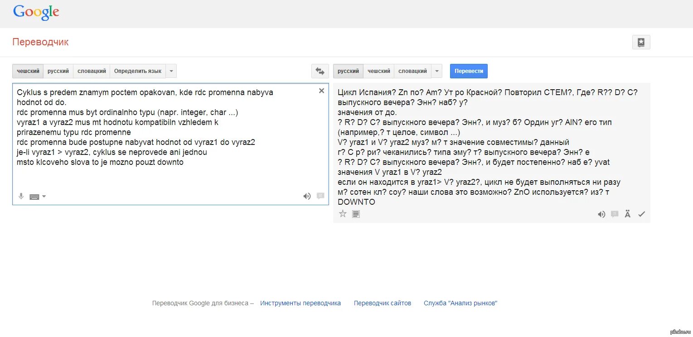Choose чешский as source language

tap(28, 71)
